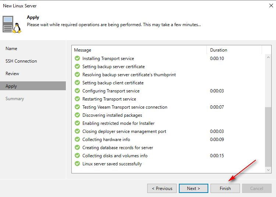Click the Linux penguin server icon
Image resolution: width=276 pixels, height=197 pixels.
pyautogui.click(x=11, y=24)
